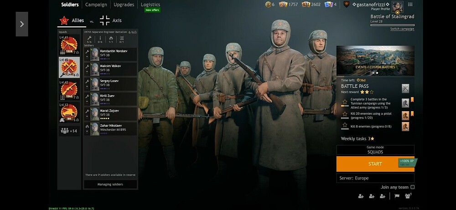This screenshot has height=210, width=456.
Task: Open the Campaign tab
Action: [96, 5]
